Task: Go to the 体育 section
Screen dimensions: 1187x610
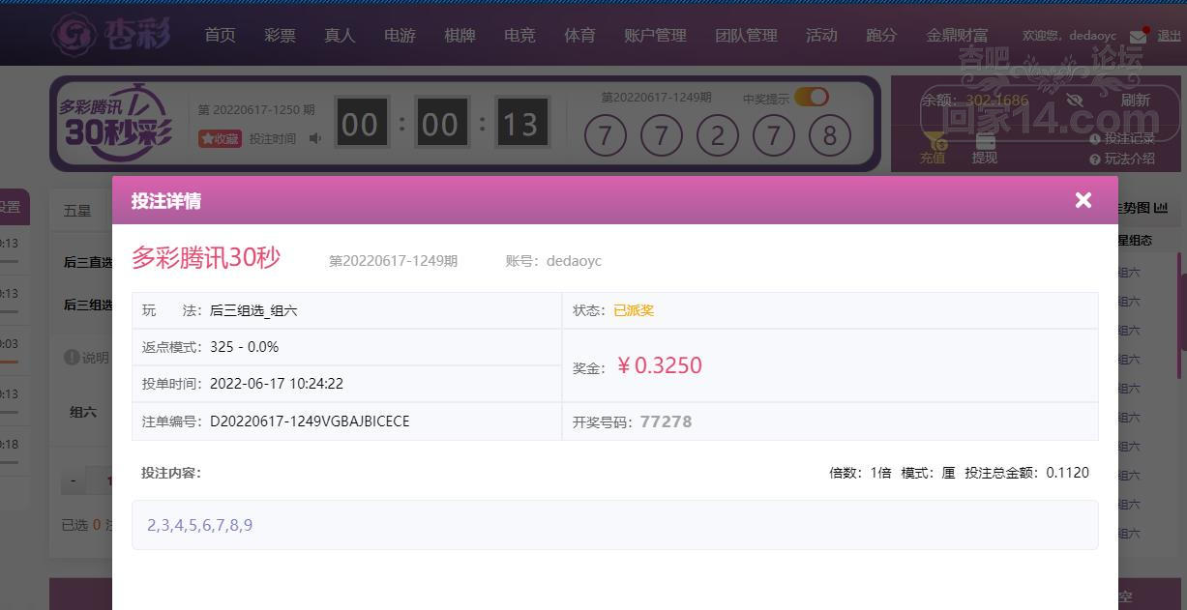Action: (x=579, y=35)
